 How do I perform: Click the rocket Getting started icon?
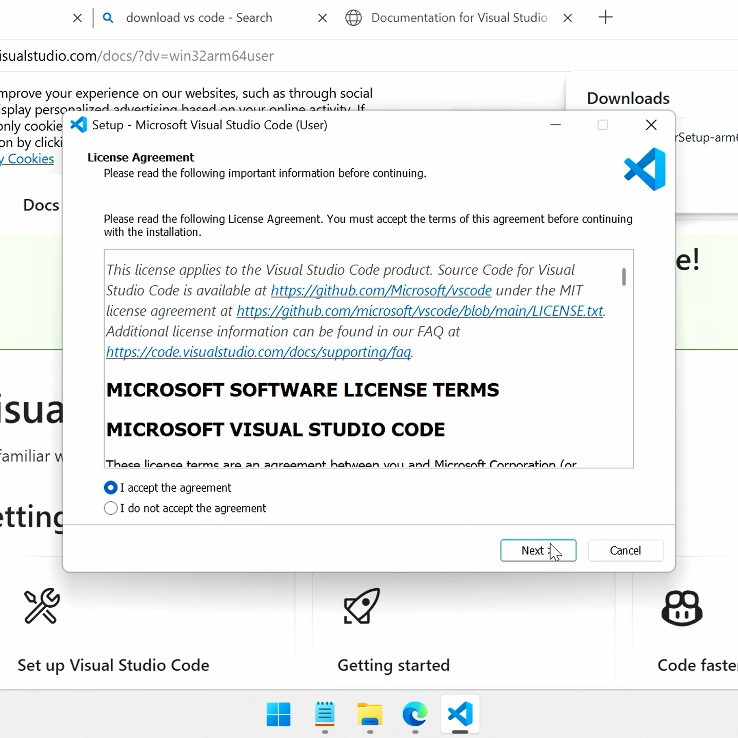362,606
